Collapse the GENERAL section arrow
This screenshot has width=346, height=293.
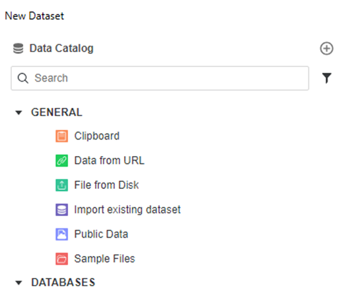[18, 113]
